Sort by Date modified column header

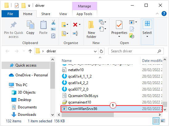pyautogui.click(x=152, y=61)
